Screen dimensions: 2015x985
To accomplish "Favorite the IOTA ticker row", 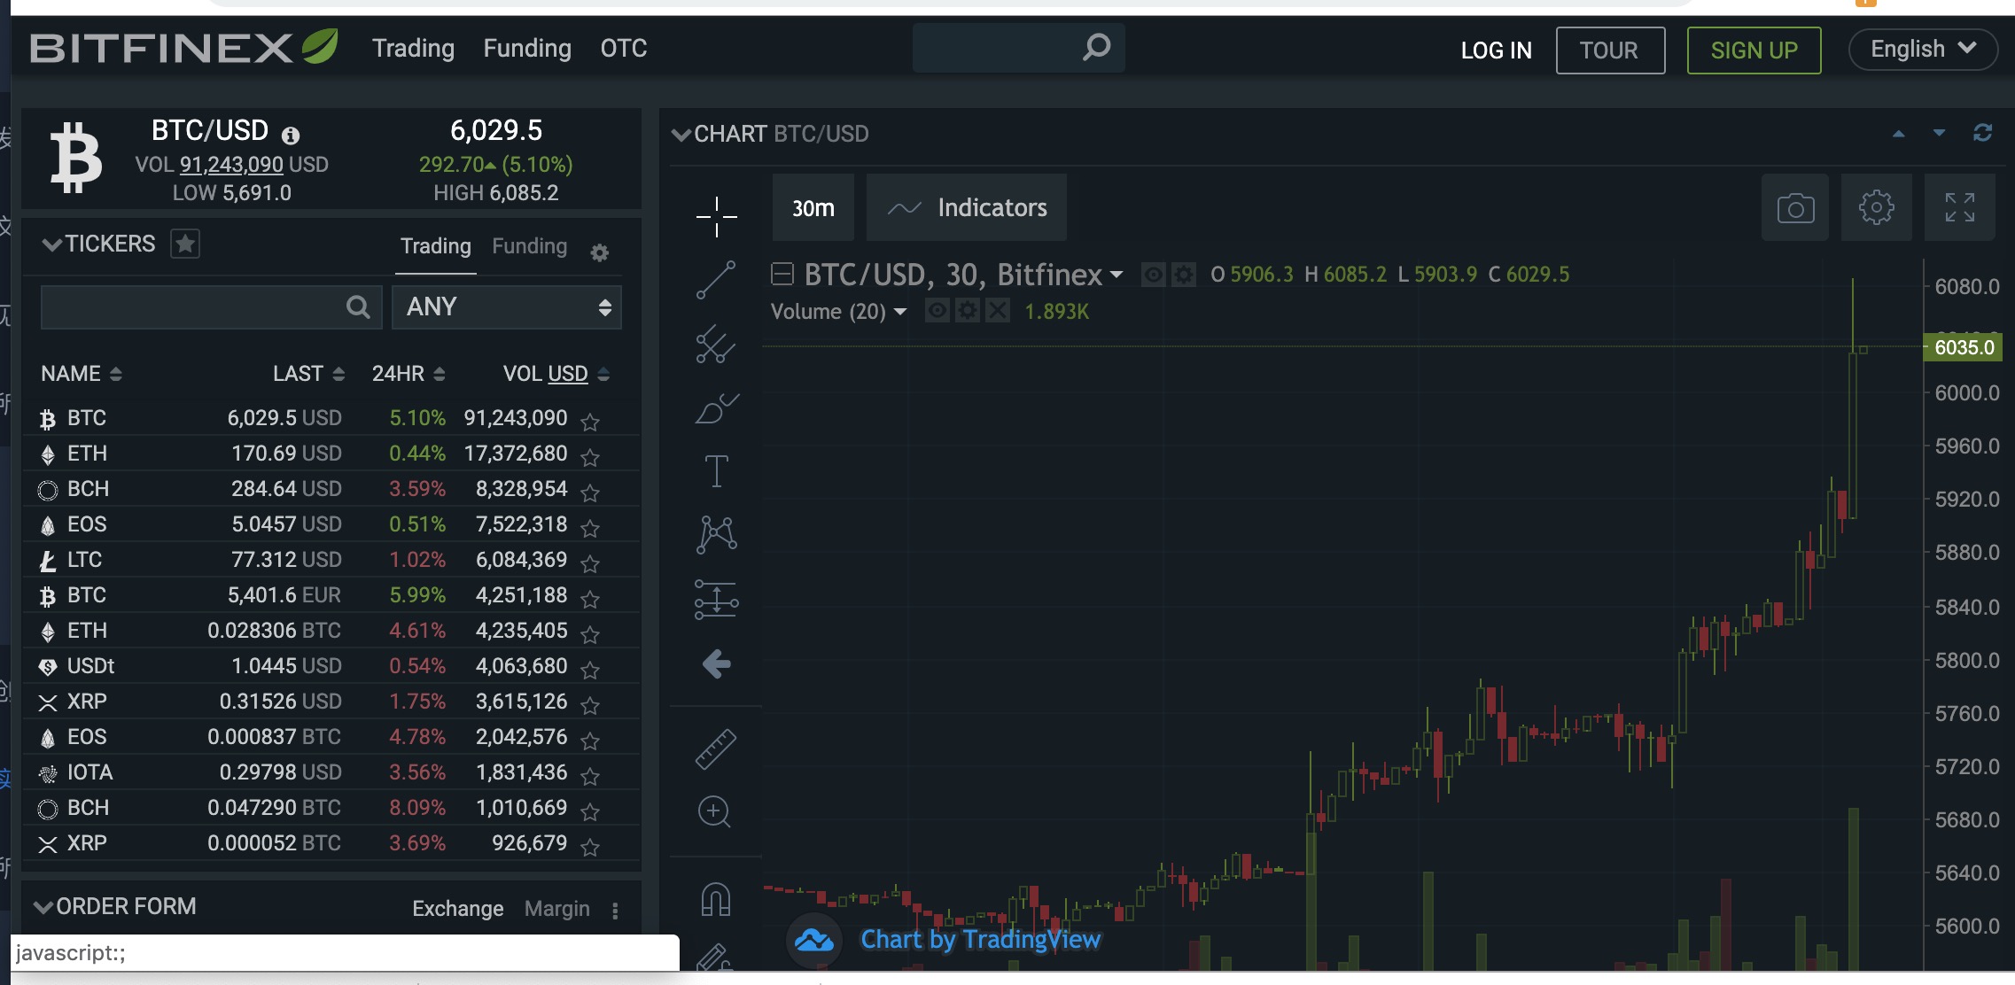I will (590, 776).
